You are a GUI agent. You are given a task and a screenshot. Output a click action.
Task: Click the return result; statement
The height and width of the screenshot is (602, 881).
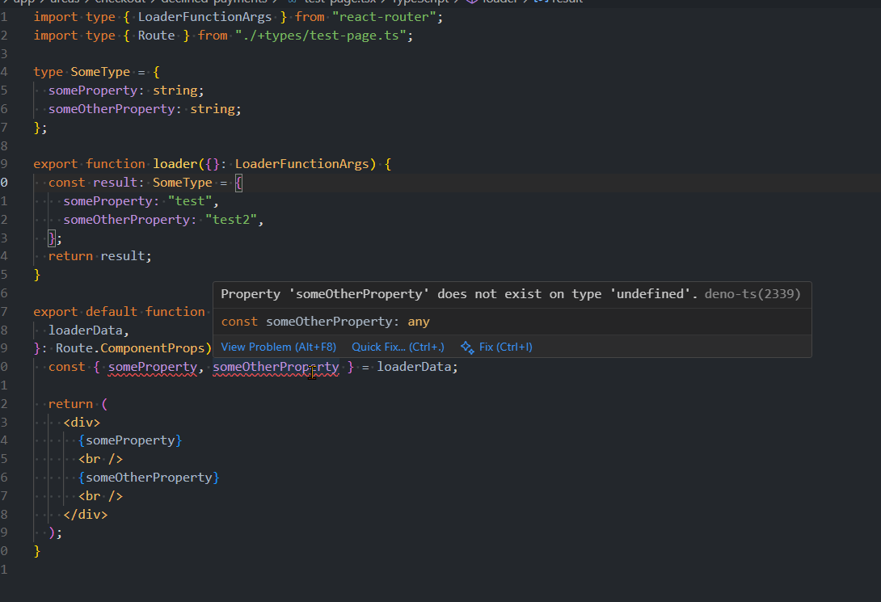tap(100, 256)
